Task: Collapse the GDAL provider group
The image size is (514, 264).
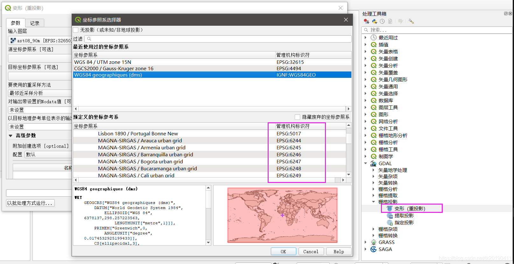Action: click(365, 163)
